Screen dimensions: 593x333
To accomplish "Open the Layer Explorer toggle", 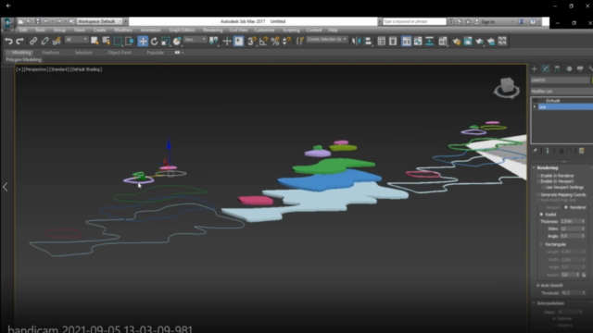I will point(393,41).
